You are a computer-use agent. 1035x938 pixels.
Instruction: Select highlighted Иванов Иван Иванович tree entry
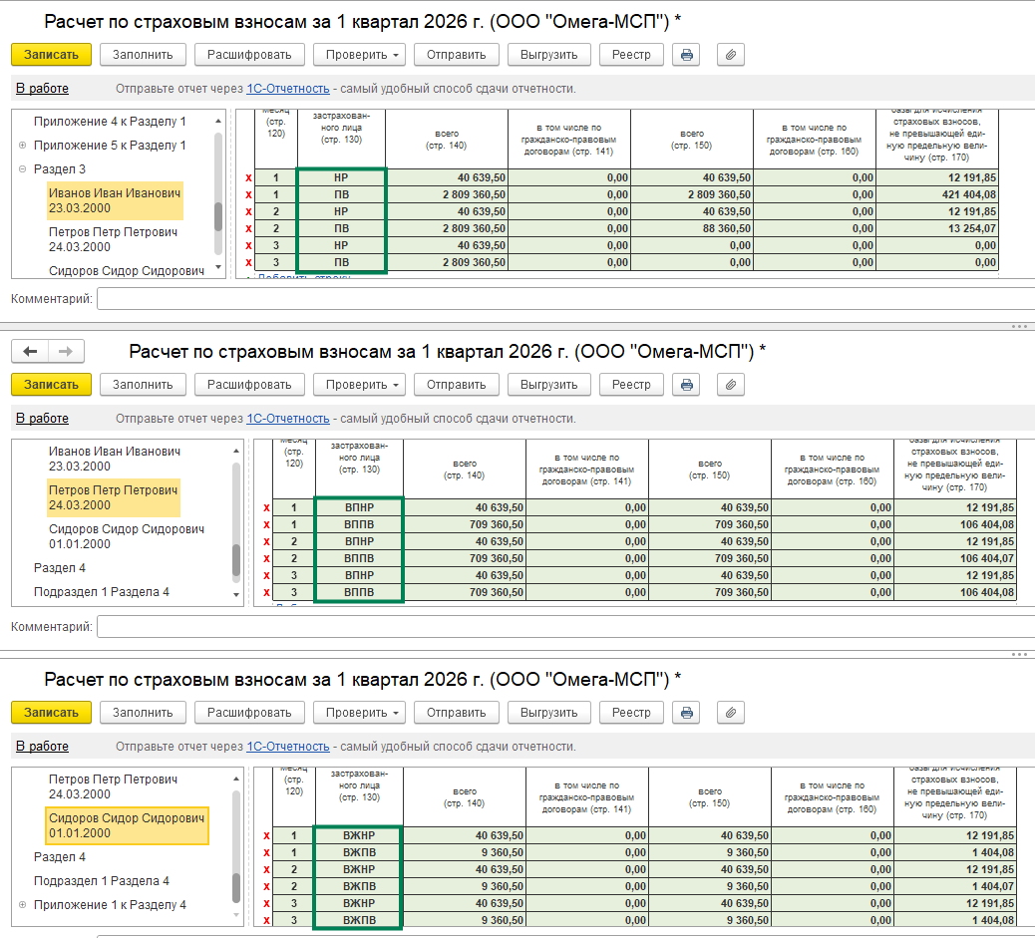click(115, 200)
